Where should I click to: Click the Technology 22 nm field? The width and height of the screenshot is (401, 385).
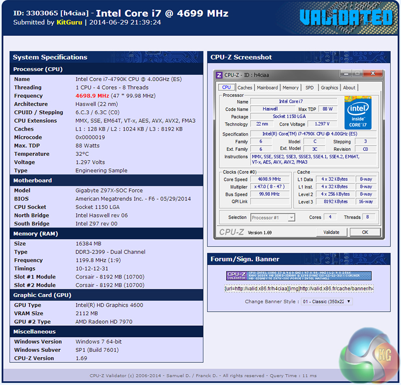coord(262,124)
